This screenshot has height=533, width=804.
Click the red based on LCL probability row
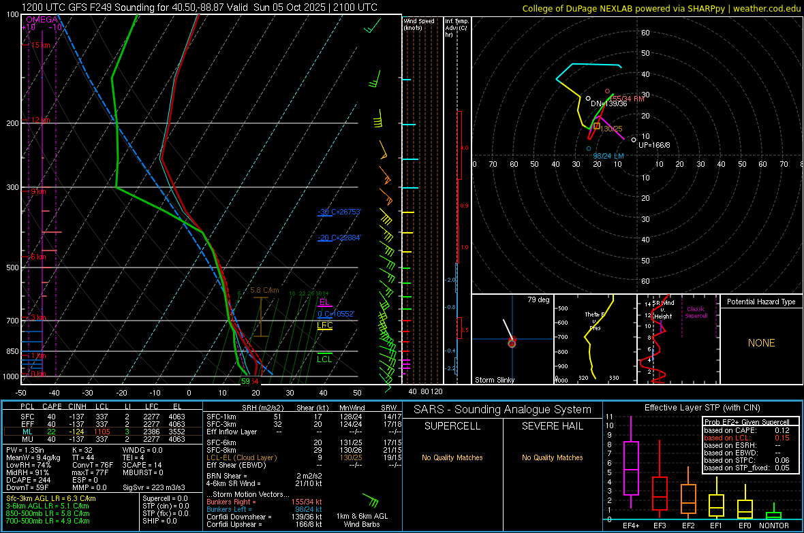(x=747, y=438)
